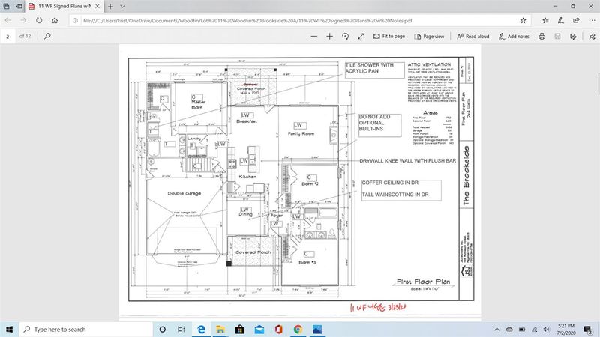Open Office app from taskbar

(278, 329)
